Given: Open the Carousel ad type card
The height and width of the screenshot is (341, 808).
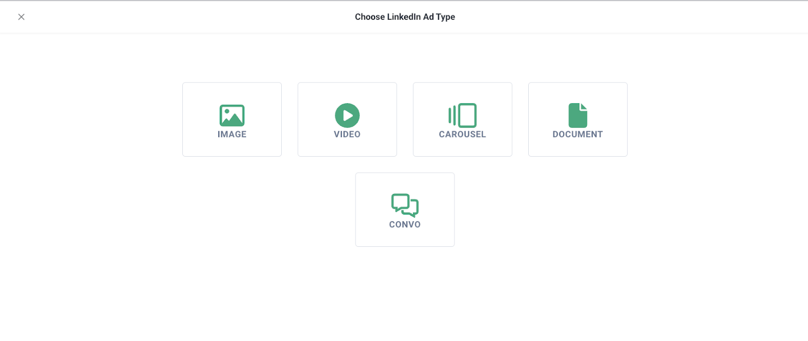Looking at the screenshot, I should 463,119.
